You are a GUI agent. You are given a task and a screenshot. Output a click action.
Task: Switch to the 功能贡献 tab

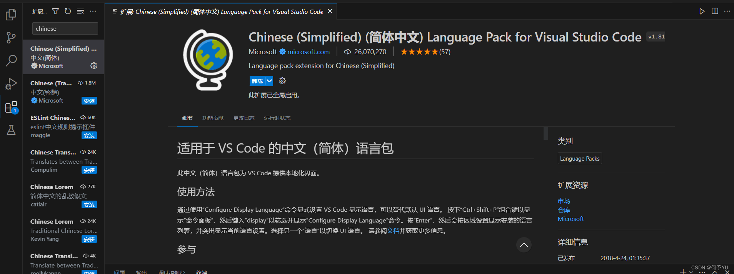pos(213,118)
